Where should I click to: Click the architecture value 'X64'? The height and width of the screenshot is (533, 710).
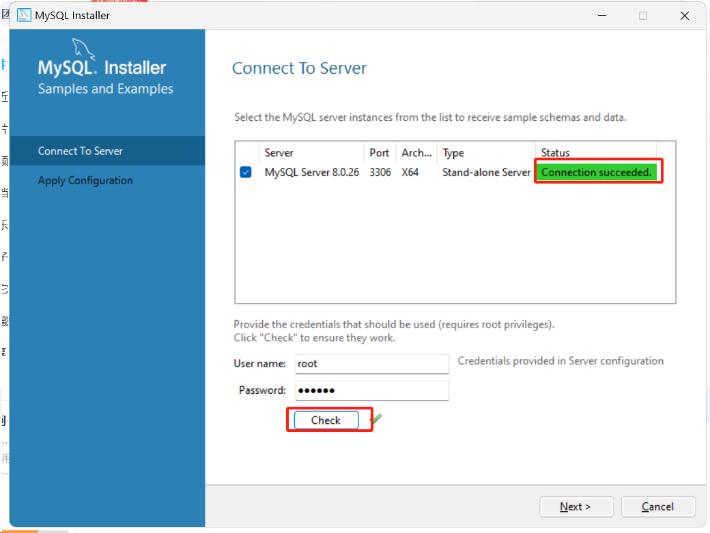click(x=410, y=173)
